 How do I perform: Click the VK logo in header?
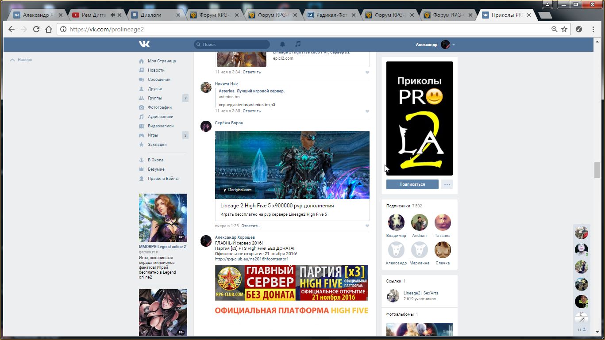pyautogui.click(x=144, y=44)
